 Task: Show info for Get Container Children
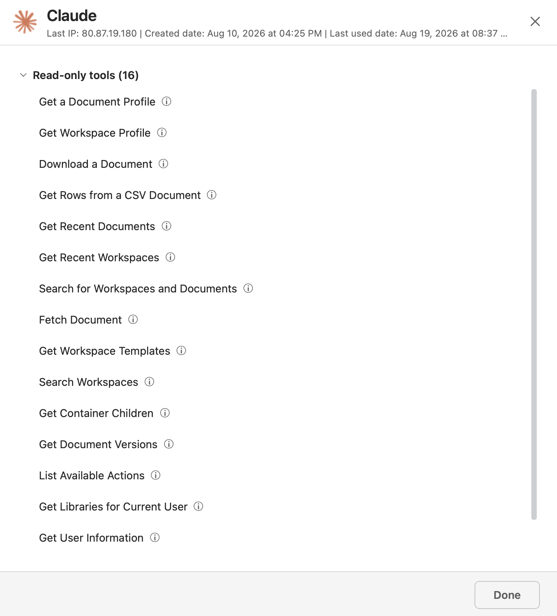[x=165, y=413]
